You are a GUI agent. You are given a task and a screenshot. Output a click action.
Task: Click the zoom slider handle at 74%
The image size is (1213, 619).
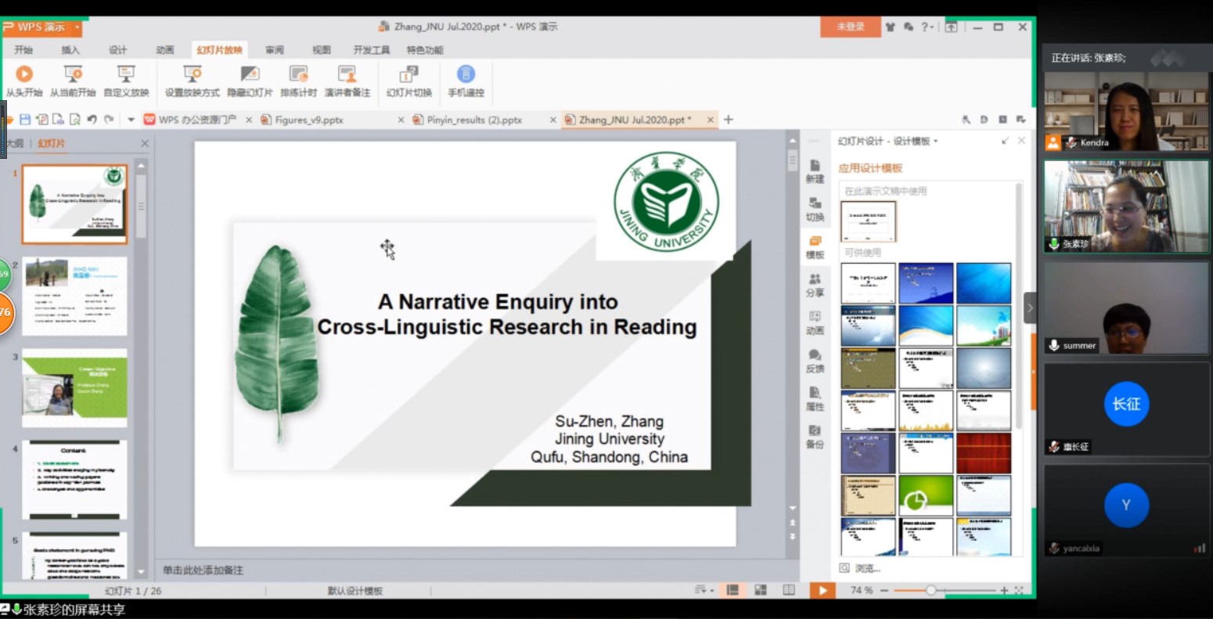click(930, 590)
